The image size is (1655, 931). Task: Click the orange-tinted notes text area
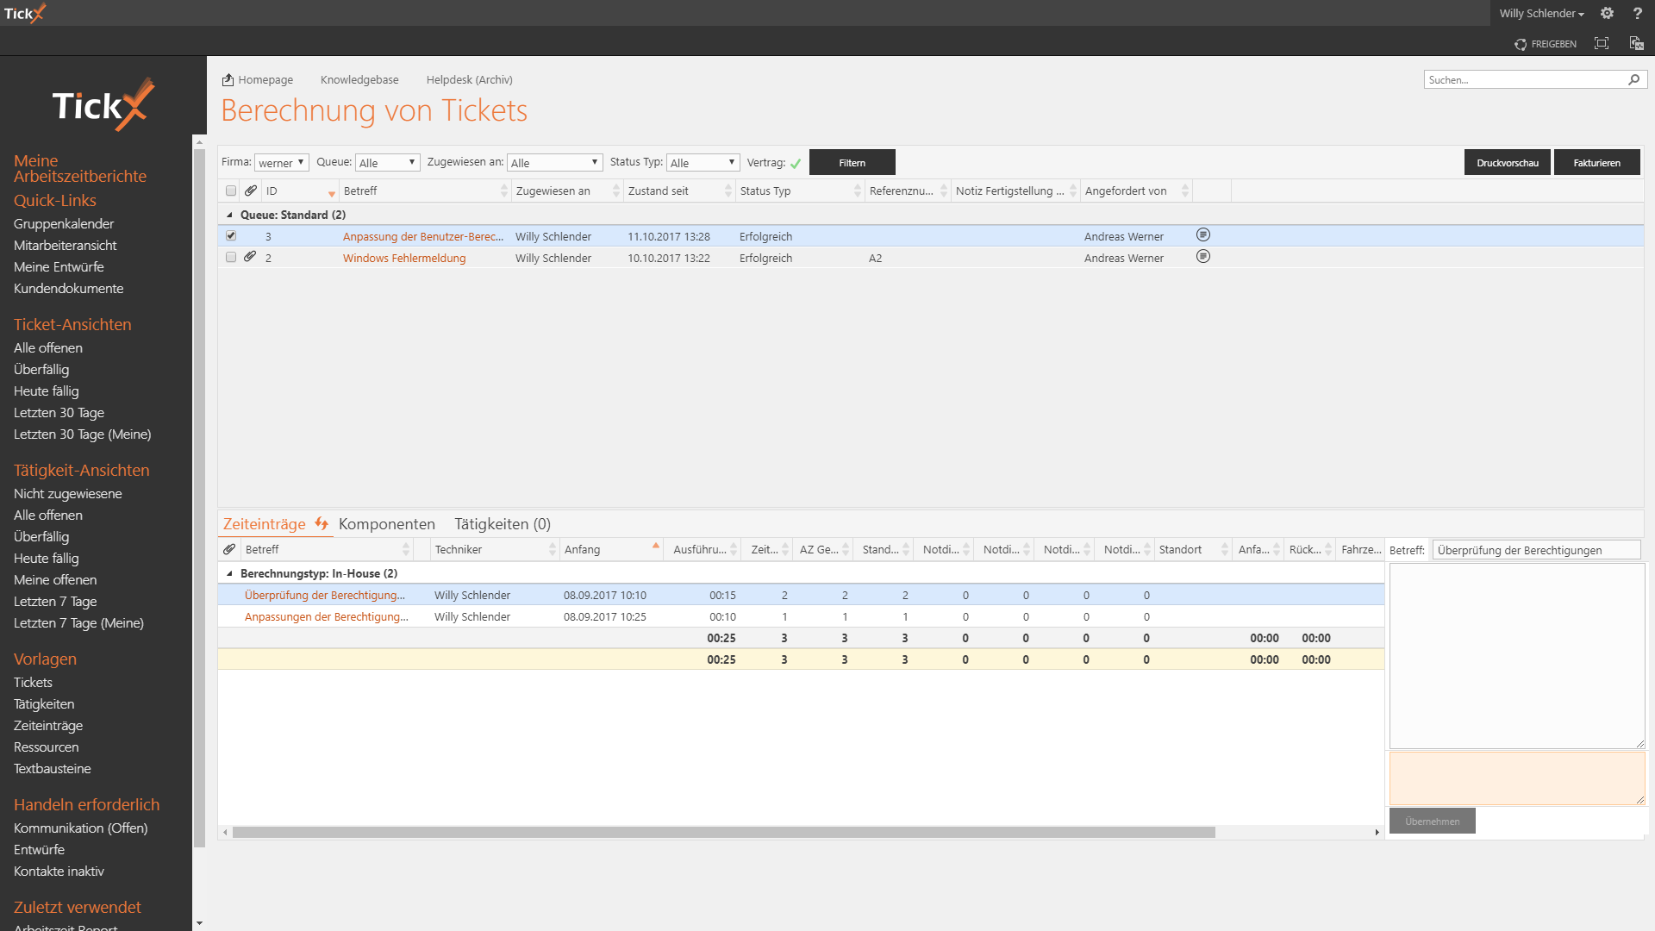pos(1517,778)
